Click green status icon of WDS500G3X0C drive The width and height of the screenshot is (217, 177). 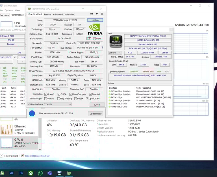tap(109, 107)
